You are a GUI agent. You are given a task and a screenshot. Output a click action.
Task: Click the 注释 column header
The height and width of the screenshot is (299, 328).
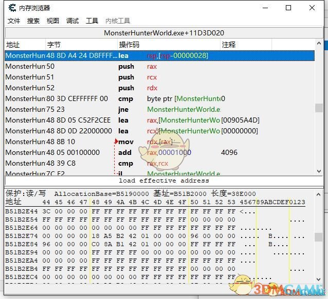tap(246, 45)
